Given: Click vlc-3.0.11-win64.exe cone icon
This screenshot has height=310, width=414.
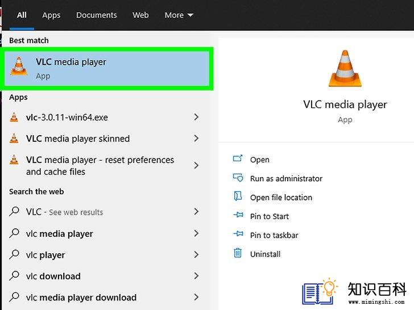Looking at the screenshot, I should coord(14,117).
